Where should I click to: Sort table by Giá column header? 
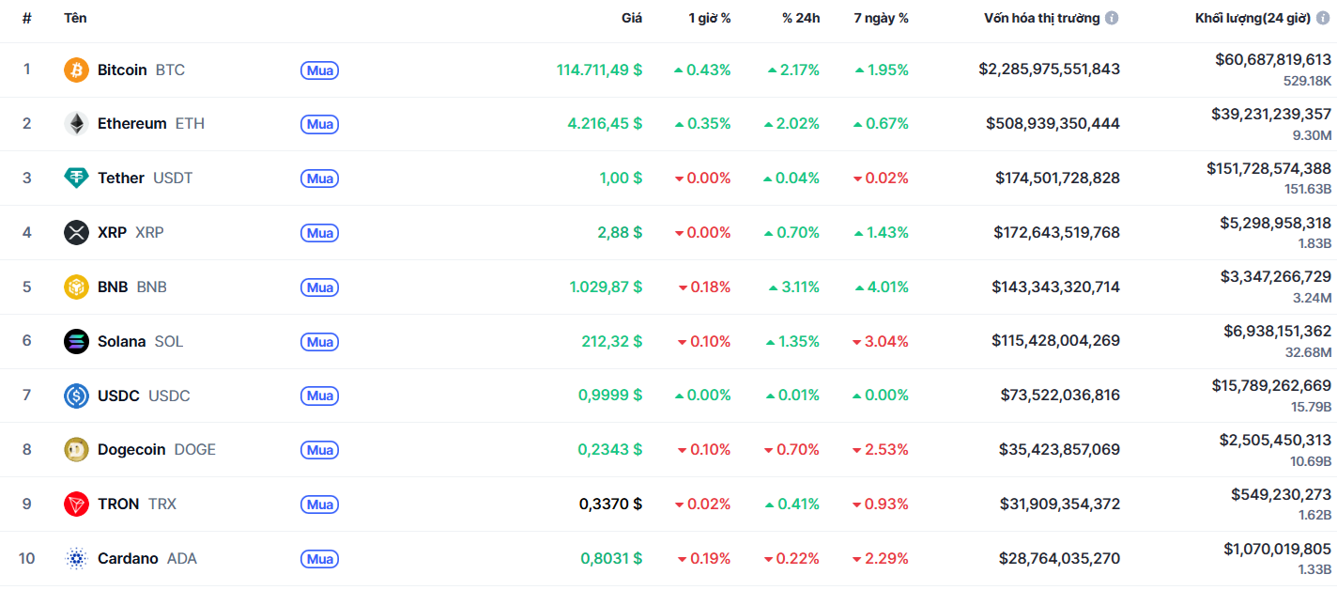tap(632, 18)
